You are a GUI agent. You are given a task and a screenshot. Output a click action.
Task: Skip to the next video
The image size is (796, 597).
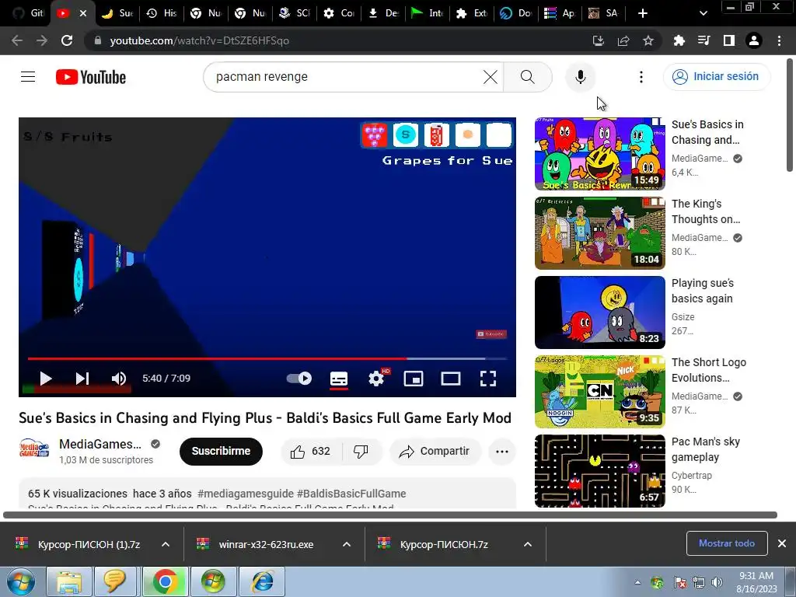82,379
